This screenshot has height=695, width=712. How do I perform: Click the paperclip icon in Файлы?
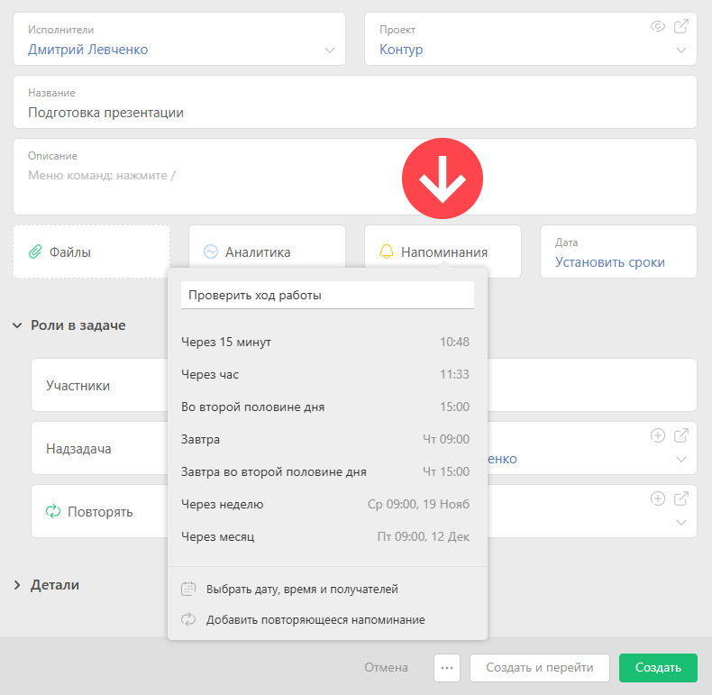point(35,251)
